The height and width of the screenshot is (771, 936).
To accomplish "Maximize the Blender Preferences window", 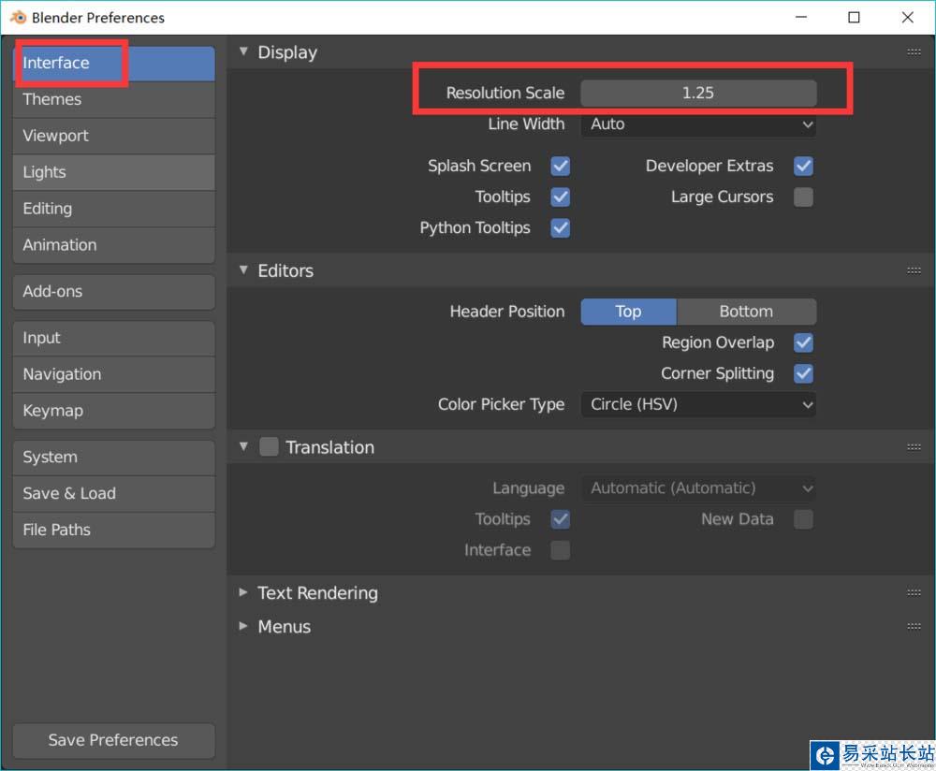I will pos(854,17).
